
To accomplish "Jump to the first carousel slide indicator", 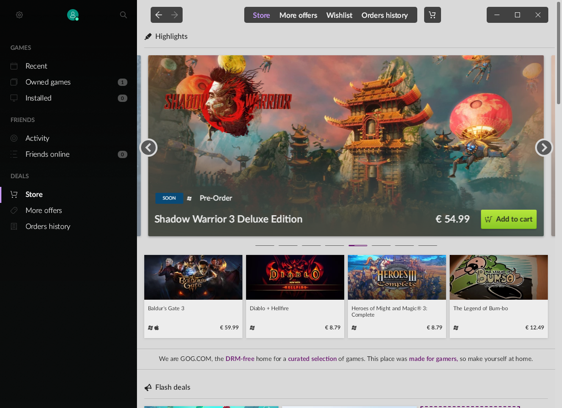I will 265,245.
